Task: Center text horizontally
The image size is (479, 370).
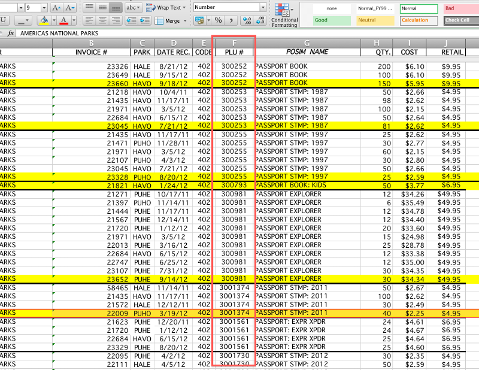Action: pos(102,20)
